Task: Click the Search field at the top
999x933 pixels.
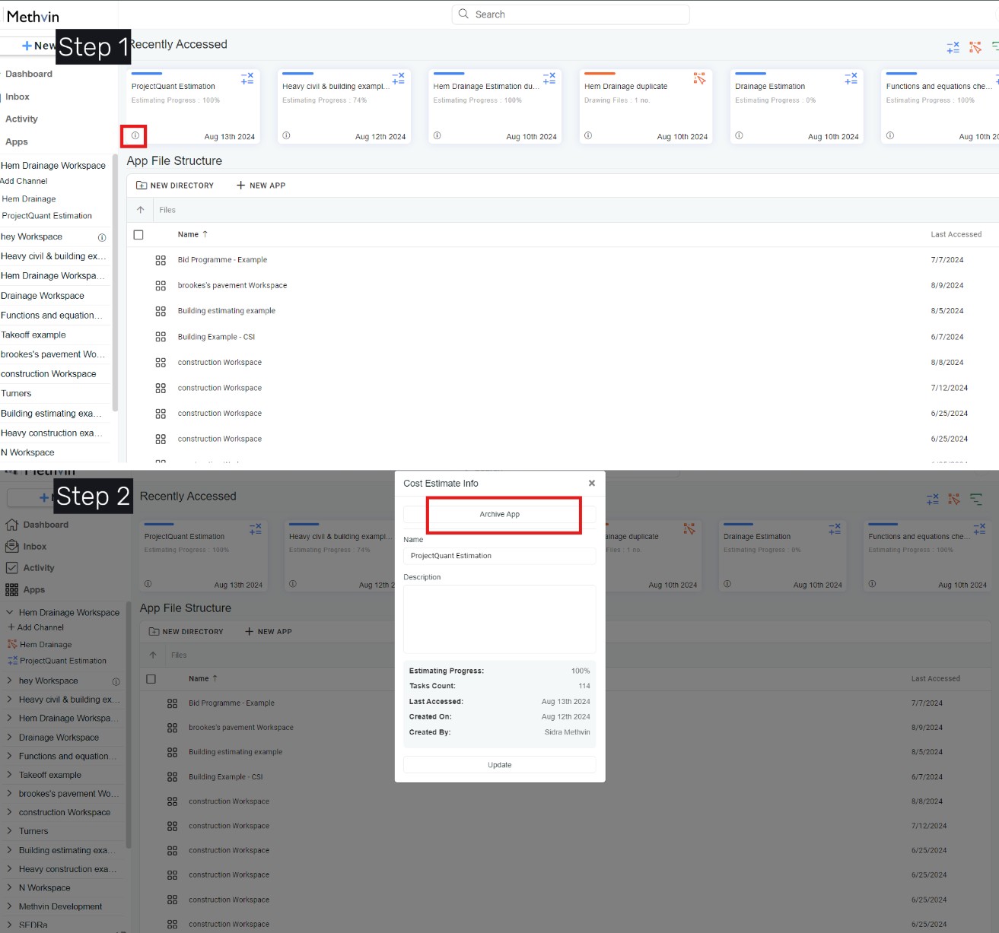Action: [571, 14]
